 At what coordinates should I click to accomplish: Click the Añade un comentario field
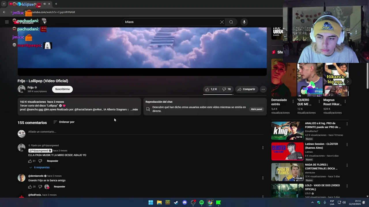point(146,132)
